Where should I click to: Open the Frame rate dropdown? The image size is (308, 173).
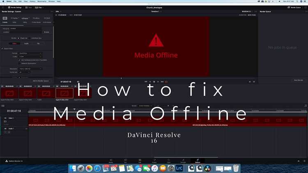click(25, 72)
